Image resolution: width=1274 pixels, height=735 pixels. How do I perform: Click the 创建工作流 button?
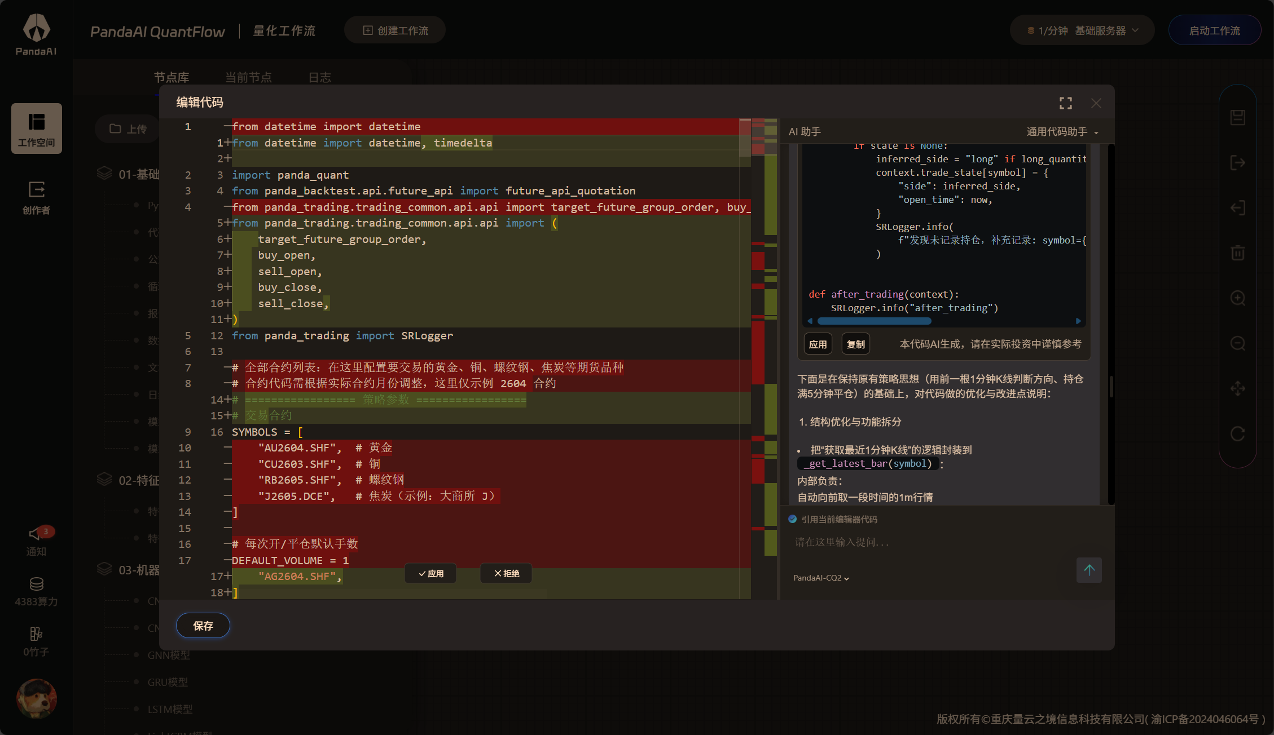395,30
